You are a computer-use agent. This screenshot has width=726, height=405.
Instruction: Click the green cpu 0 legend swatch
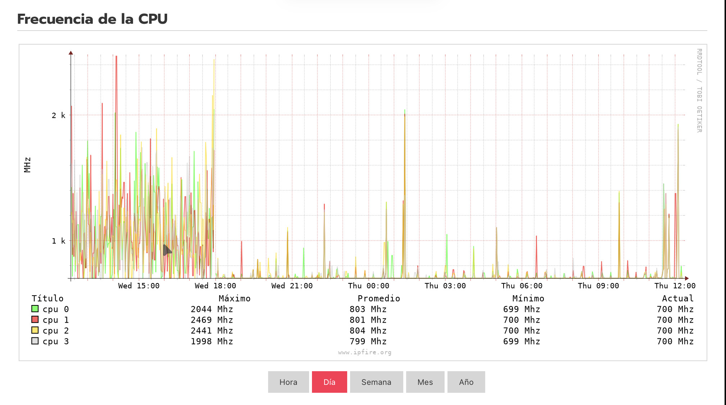coord(35,309)
